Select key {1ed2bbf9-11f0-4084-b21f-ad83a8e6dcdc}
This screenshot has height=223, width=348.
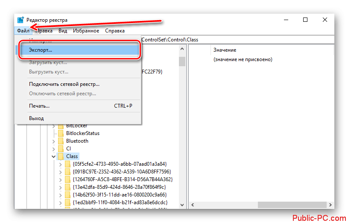(x=120, y=202)
